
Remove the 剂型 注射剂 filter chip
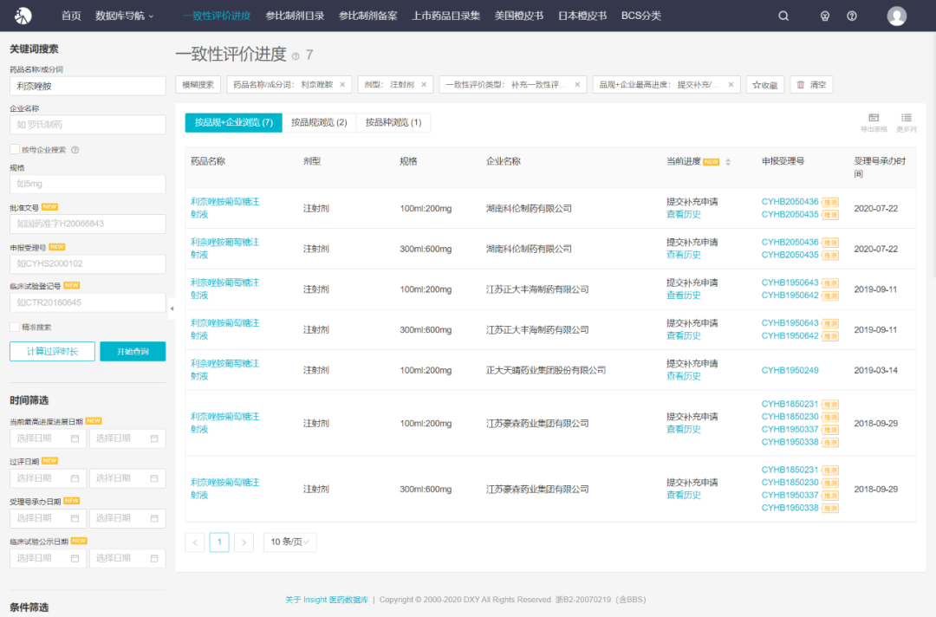pyautogui.click(x=424, y=85)
